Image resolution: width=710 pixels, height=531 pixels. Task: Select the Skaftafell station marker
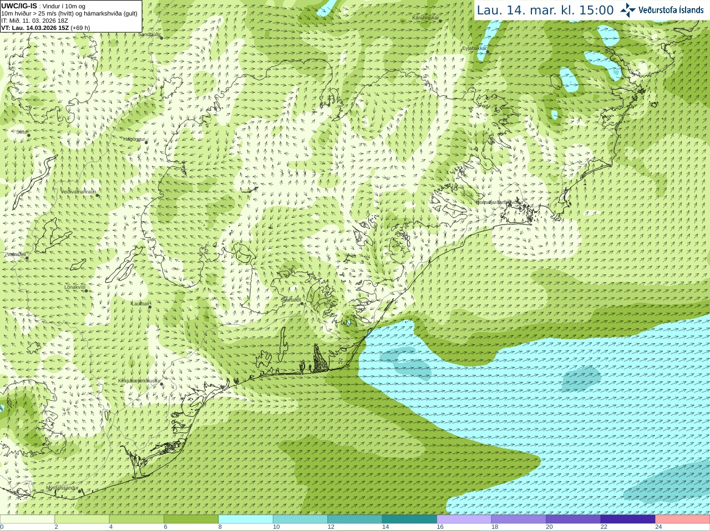pos(302,303)
